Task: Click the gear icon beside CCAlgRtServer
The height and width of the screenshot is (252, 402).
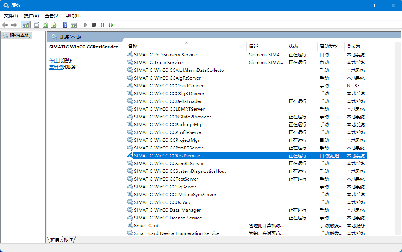Action: (x=130, y=78)
